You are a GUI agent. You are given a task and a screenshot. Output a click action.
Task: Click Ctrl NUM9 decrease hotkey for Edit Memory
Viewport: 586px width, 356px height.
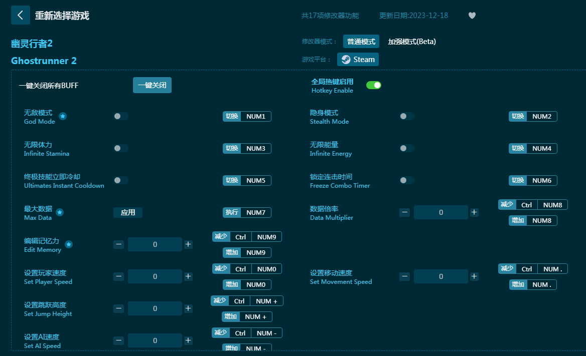(x=247, y=237)
